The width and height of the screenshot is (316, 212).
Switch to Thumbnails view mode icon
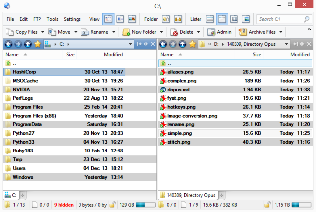tap(132, 19)
